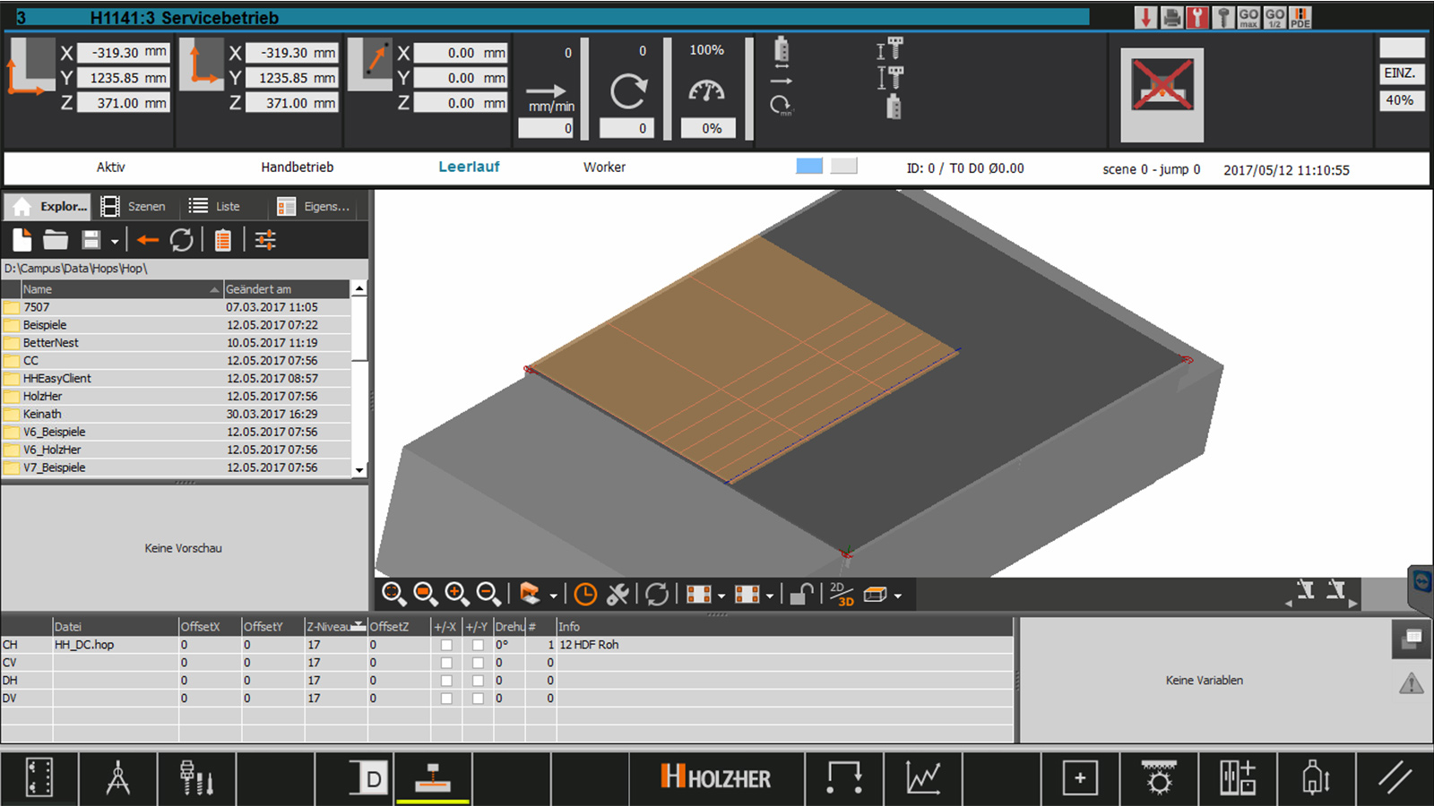Click the zoom in magnifier icon
Screen dimensions: 1434x806
pos(456,594)
